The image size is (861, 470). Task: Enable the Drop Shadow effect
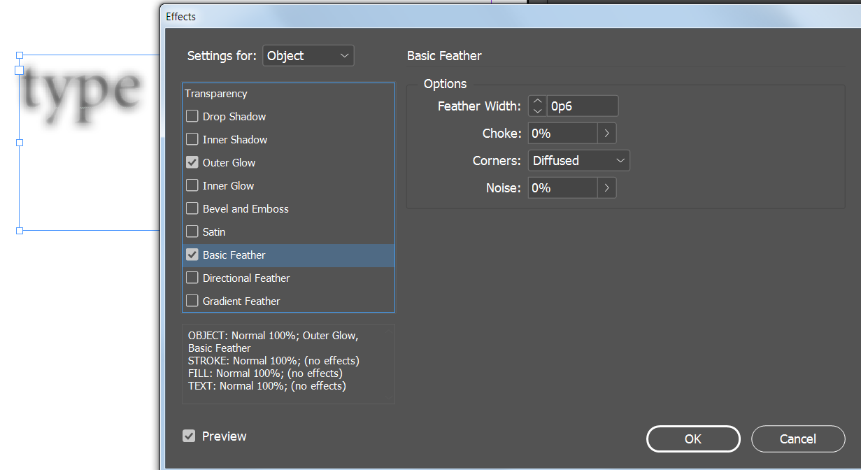192,116
